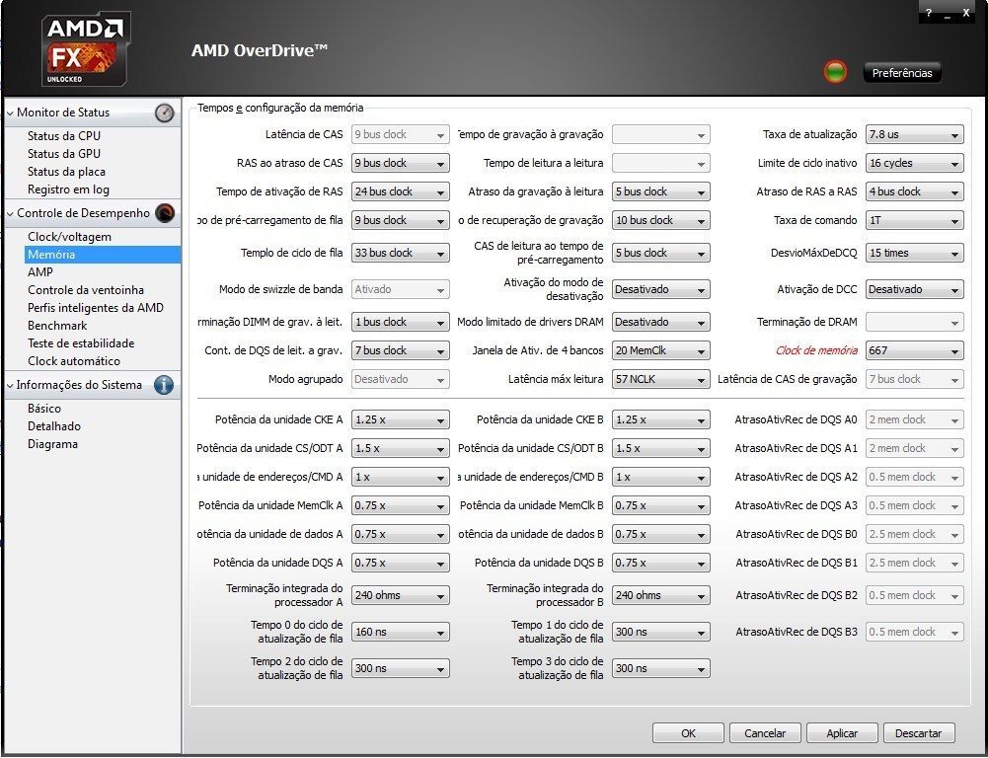The image size is (988, 758).
Task: Open Tempo 1 do ciclo de atualização dropdown
Action: point(661,632)
